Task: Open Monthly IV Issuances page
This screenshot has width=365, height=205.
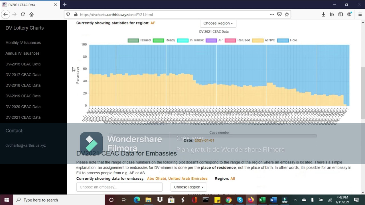Action: click(23, 43)
